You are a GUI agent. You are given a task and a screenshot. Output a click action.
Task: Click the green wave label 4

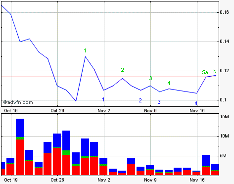pos(169,83)
